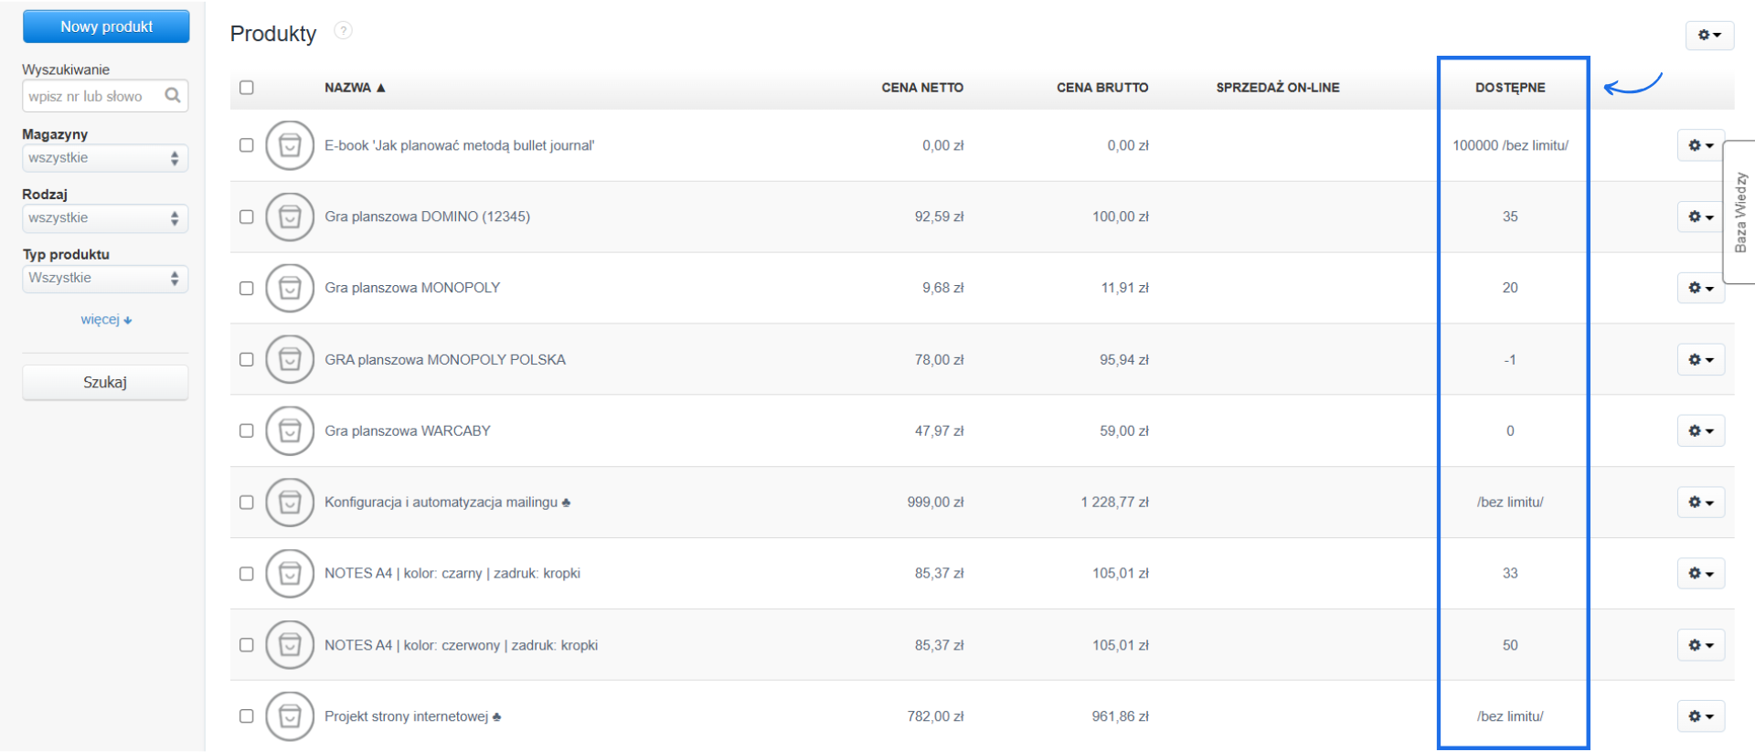Screen dimensions: 1755x752
Task: Open gear menu for NOTES A4 czerwony row
Action: pyautogui.click(x=1700, y=645)
